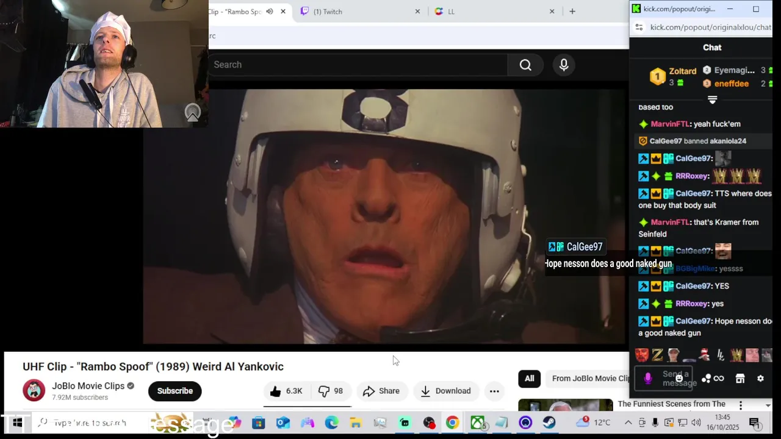The width and height of the screenshot is (781, 439).
Task: Click the MarvinFTL username saying yeah
Action: (x=670, y=124)
